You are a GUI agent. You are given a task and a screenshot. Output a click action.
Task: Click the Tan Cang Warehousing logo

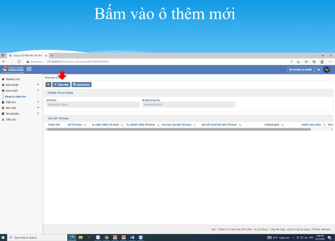pyautogui.click(x=13, y=69)
